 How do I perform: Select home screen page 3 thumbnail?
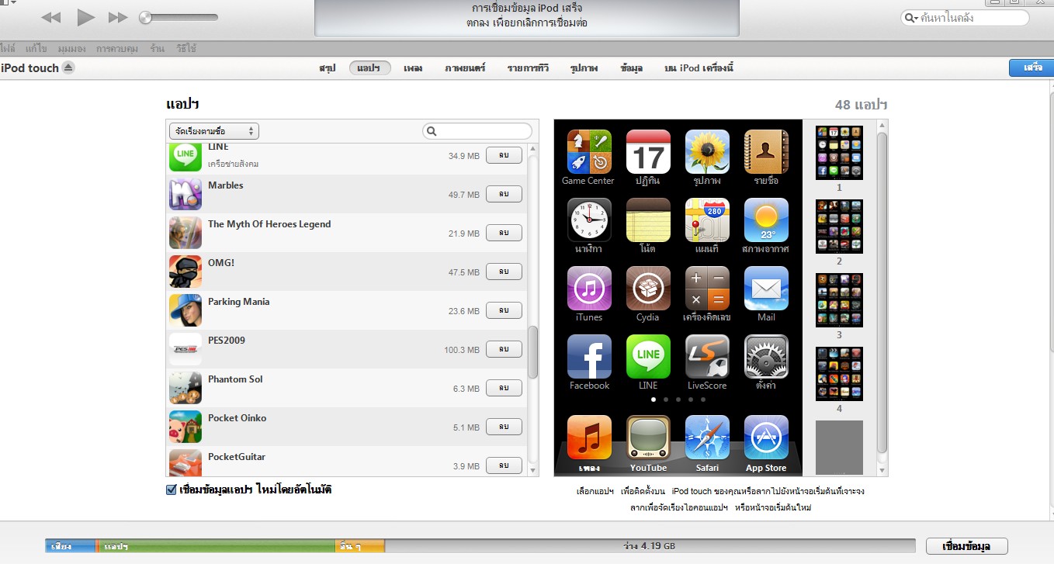839,300
